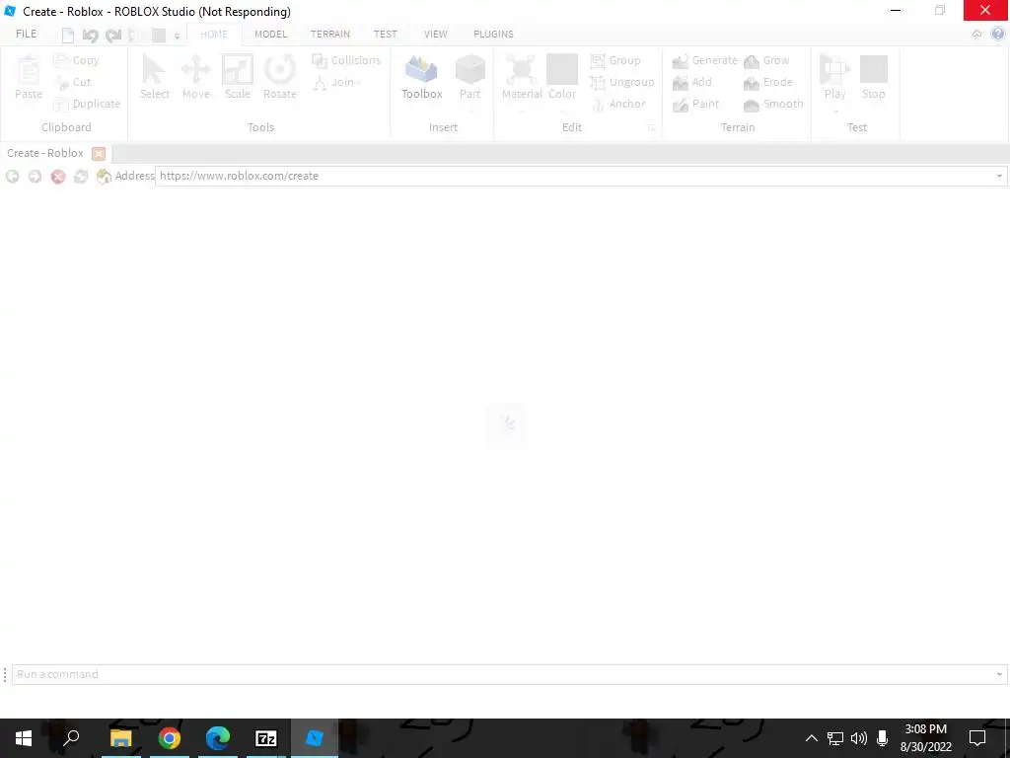
Task: Click the browser Forward arrow
Action: [35, 176]
